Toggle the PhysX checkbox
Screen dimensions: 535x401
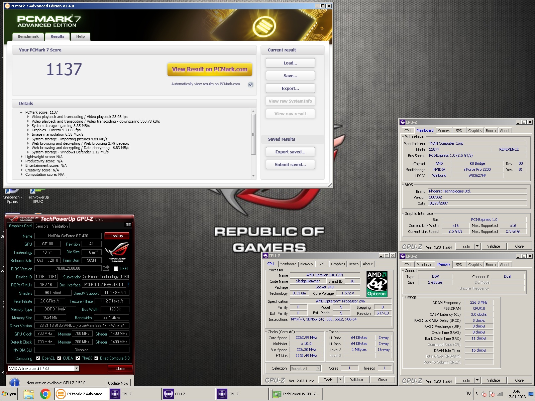pos(78,358)
